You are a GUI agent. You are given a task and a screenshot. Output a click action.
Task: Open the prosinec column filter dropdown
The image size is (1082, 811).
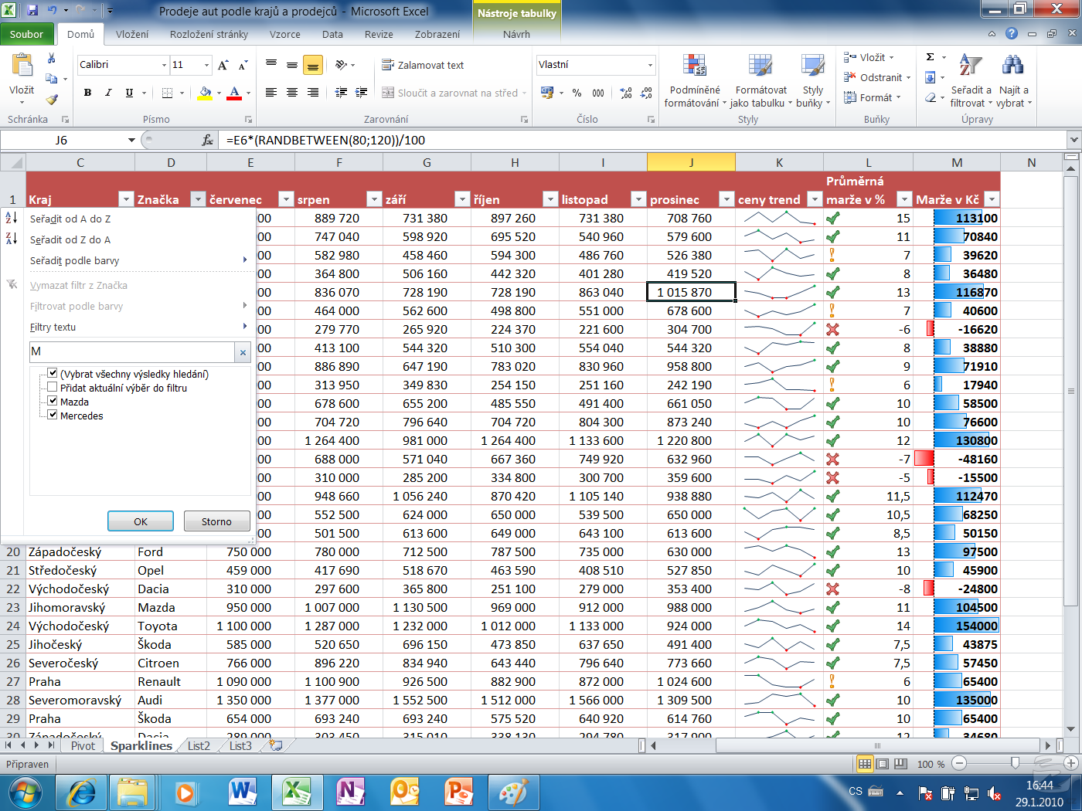pos(726,199)
